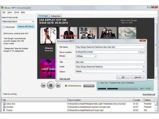Click the Madonna-Frozen.mp3 save path
Viewport: 159px width, 119px height.
click(x=85, y=110)
